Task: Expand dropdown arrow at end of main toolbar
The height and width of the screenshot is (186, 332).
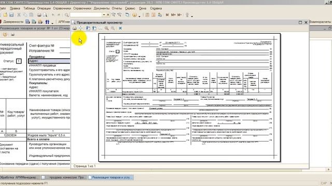Action: (x=192, y=16)
